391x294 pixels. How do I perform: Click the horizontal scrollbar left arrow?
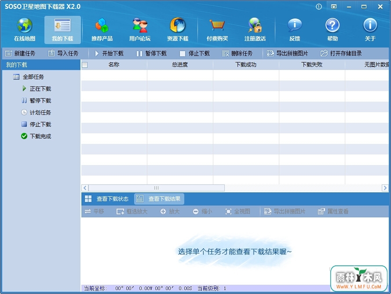[85, 188]
